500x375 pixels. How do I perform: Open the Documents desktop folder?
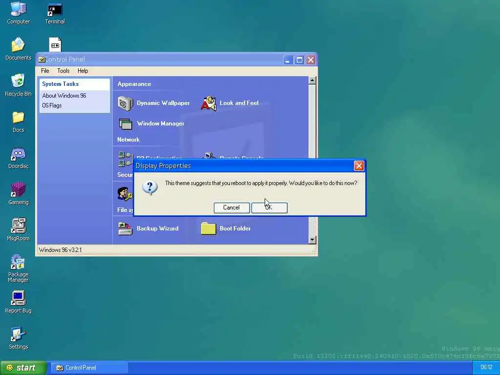click(x=18, y=48)
